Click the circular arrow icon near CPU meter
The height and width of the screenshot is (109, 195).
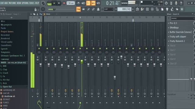click(166, 3)
